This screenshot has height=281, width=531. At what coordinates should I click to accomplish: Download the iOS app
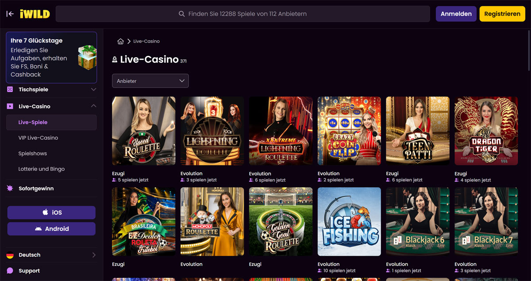[51, 212]
